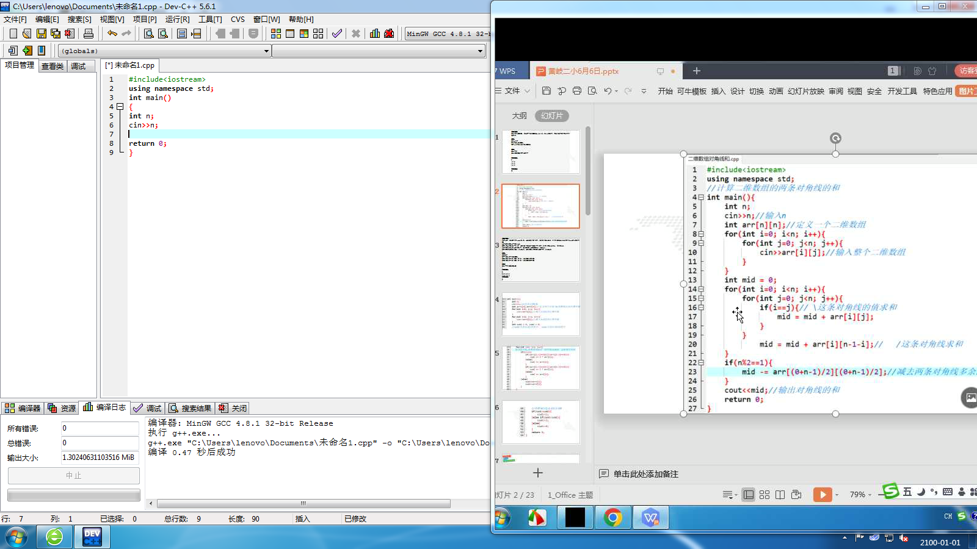Open WPS quick access customize dropdown

pyautogui.click(x=644, y=91)
